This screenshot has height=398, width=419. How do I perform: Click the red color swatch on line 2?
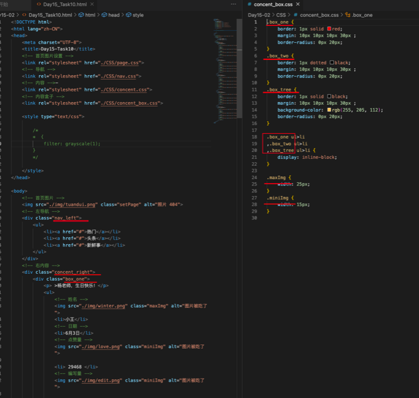click(329, 29)
